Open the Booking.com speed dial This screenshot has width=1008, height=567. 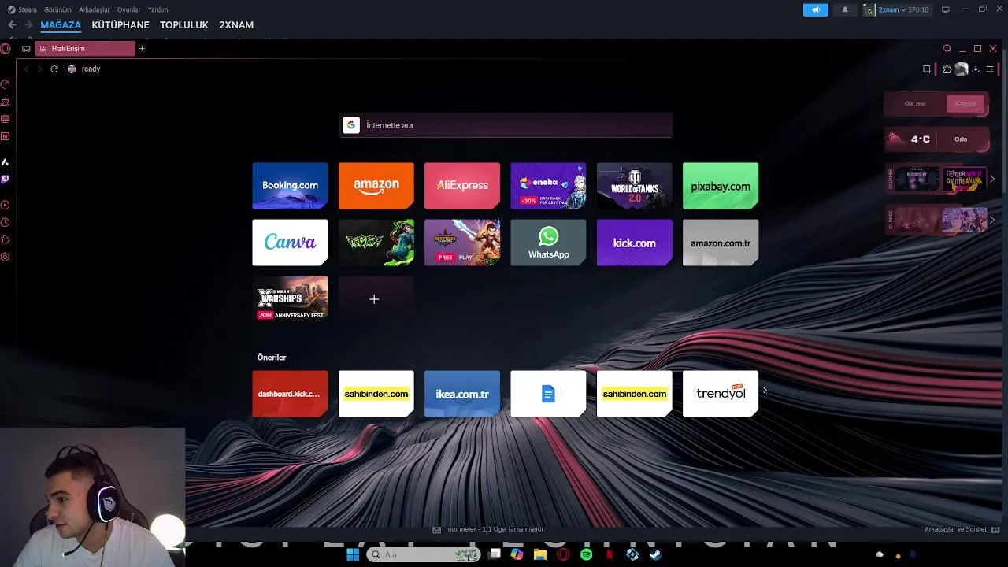pyautogui.click(x=290, y=186)
